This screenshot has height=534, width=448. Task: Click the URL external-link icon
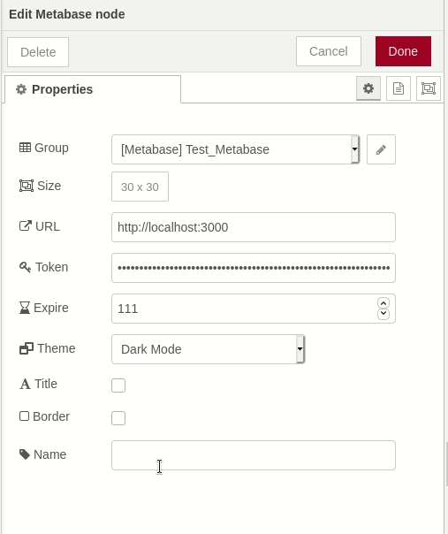[x=26, y=226]
